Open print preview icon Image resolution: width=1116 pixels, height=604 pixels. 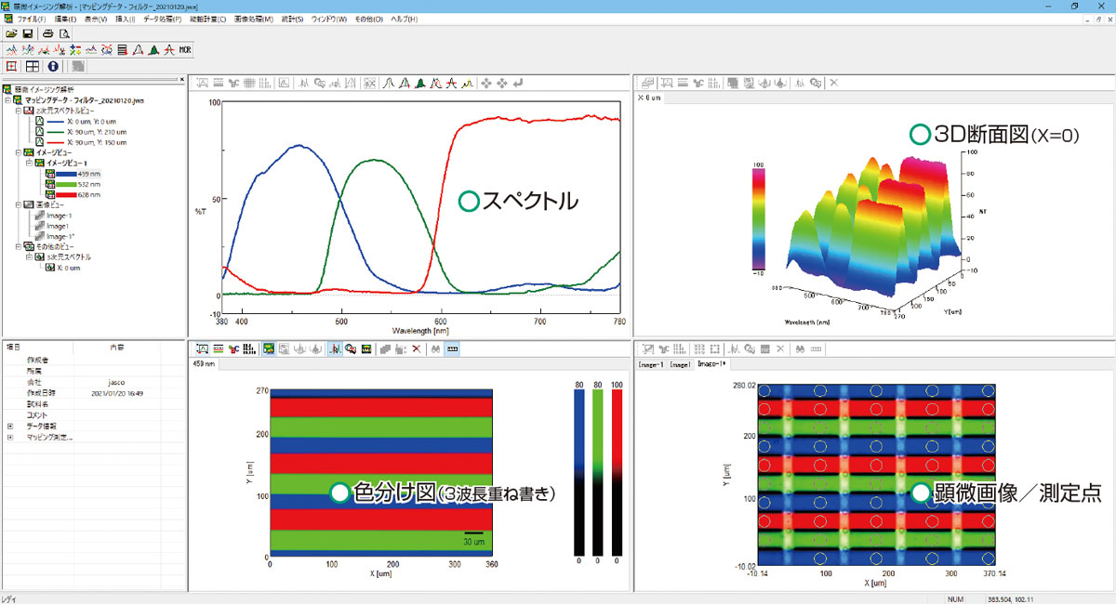click(x=65, y=34)
